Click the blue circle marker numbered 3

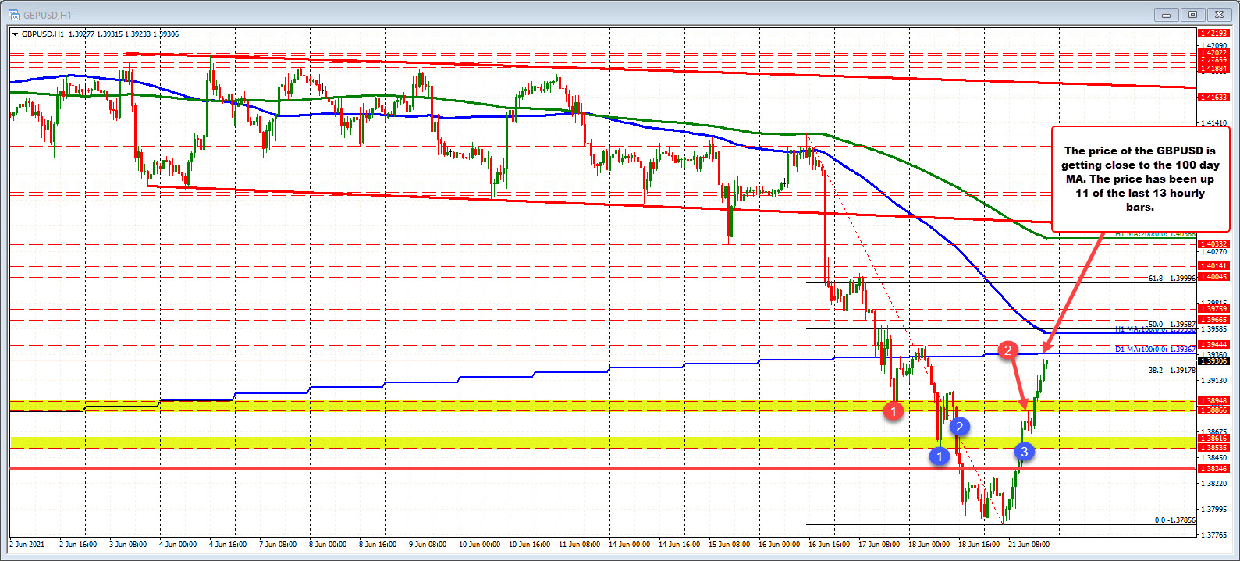coord(1024,451)
